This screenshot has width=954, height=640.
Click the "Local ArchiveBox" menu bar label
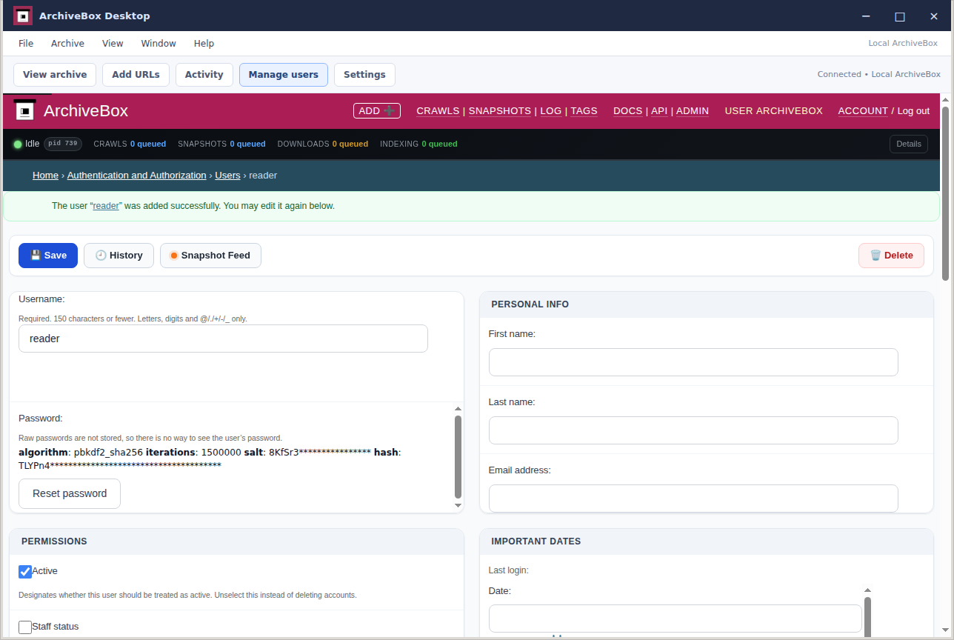(x=903, y=43)
